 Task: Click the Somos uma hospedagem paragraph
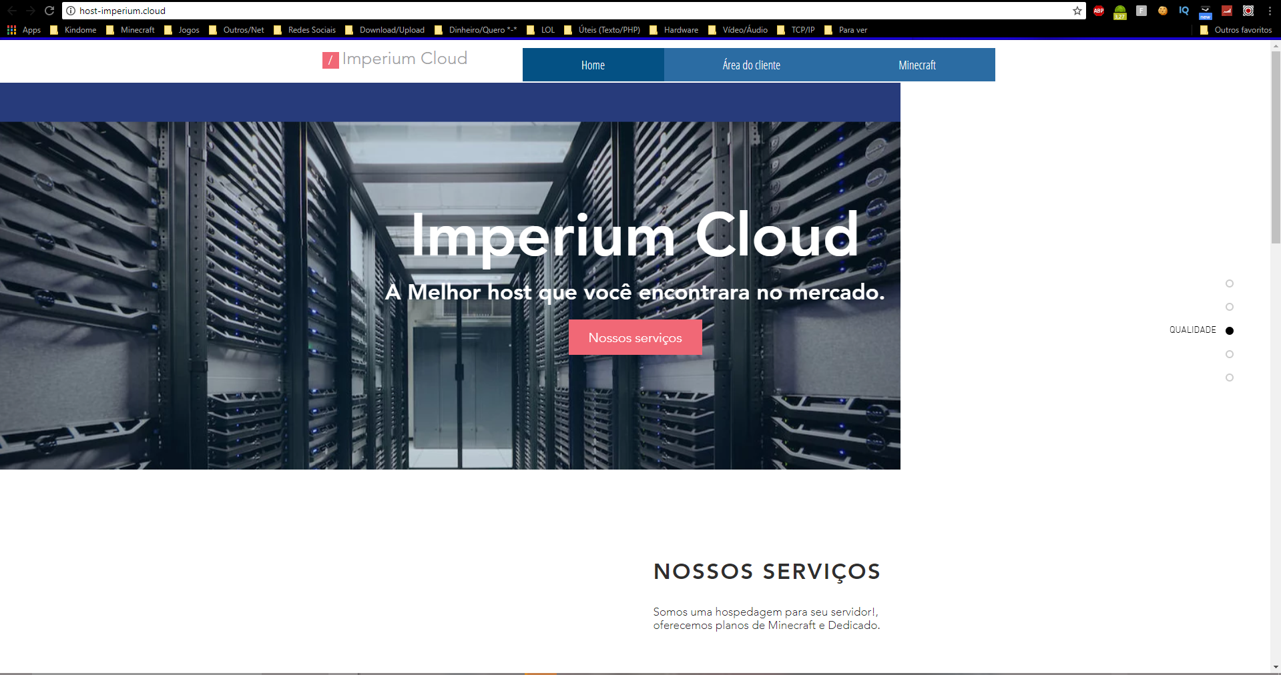point(767,618)
